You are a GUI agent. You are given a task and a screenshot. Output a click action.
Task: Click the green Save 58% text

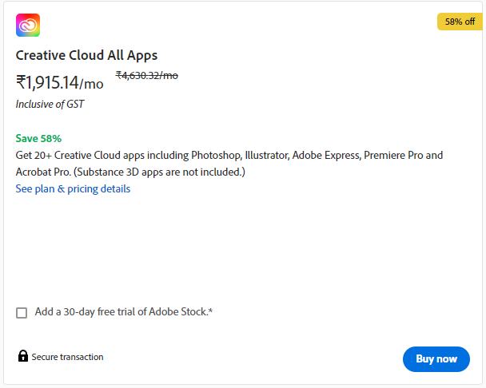click(x=38, y=138)
